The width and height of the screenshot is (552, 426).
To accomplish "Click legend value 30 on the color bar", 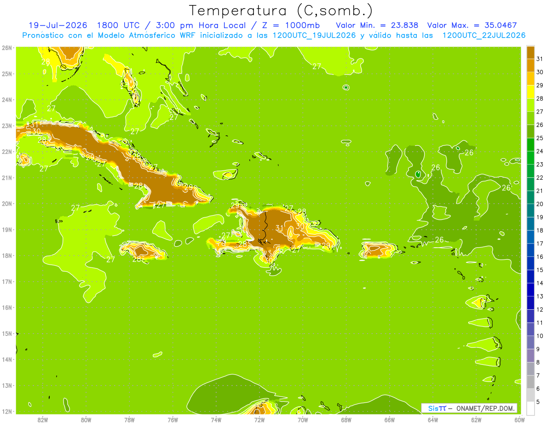I will (x=540, y=72).
